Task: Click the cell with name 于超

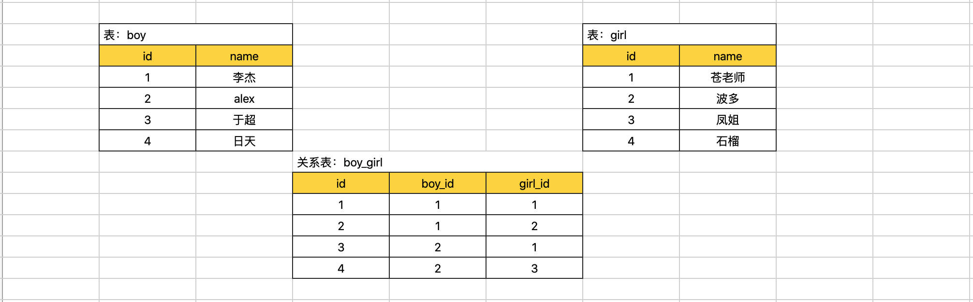Action: pos(244,120)
